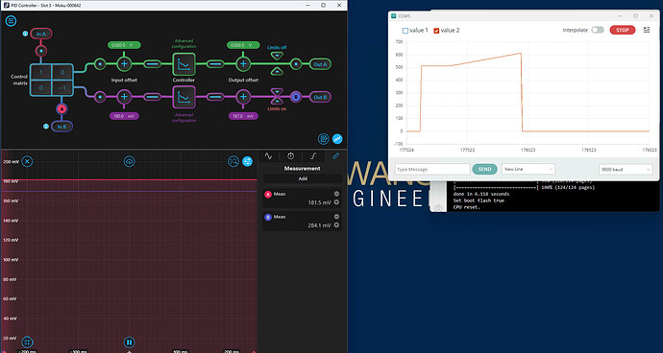
Task: Click the zoom magnifier icon on the plot
Action: pos(233,161)
